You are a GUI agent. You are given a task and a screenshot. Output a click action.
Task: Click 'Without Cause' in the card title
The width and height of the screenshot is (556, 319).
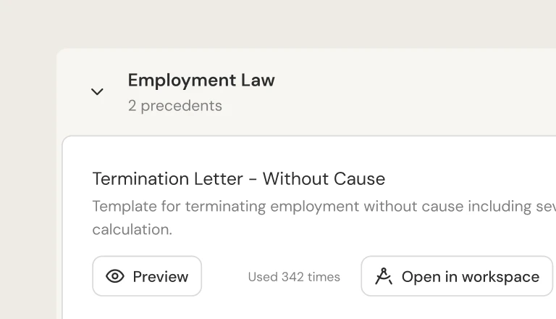click(324, 178)
